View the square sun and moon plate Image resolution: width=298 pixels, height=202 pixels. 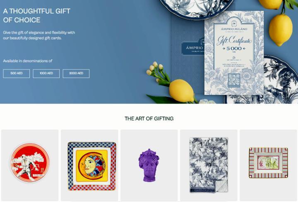92,166
